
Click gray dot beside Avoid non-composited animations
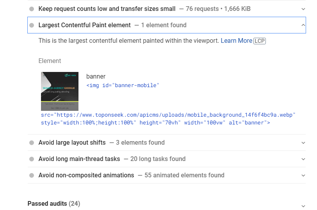(x=32, y=175)
